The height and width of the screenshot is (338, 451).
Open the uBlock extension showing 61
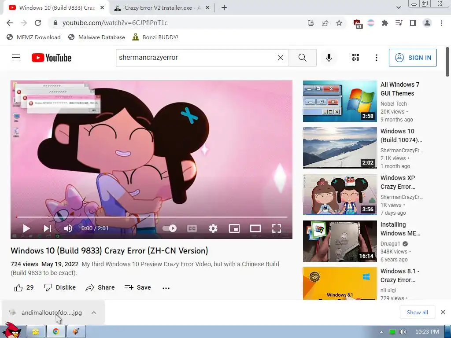357,24
